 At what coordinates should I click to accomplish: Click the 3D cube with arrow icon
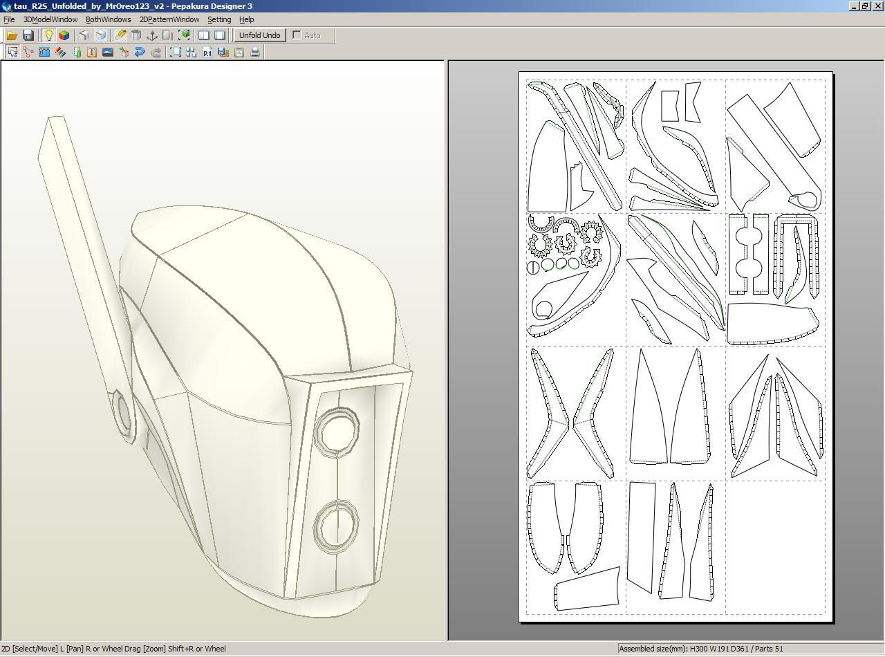pyautogui.click(x=124, y=52)
